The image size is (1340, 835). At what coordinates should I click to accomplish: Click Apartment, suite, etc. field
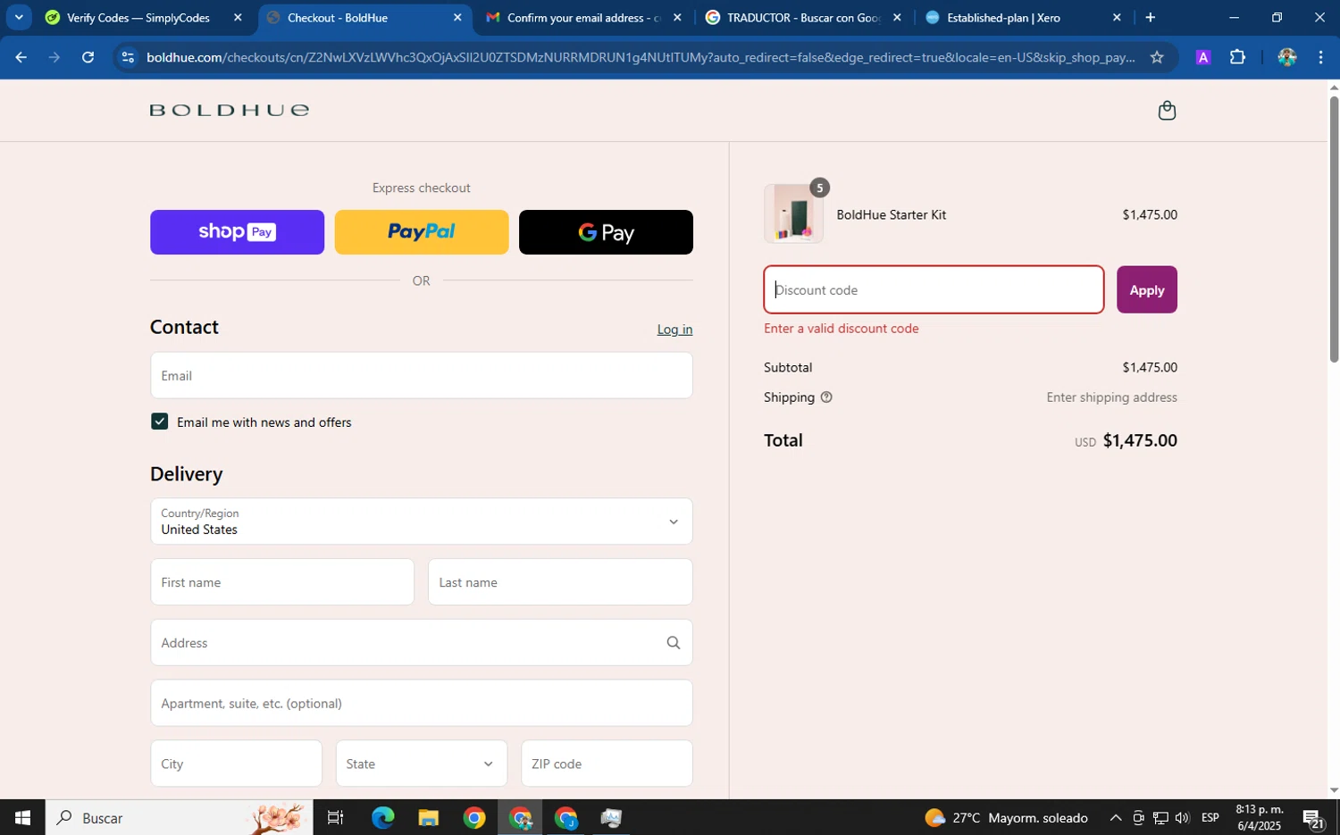tap(421, 703)
